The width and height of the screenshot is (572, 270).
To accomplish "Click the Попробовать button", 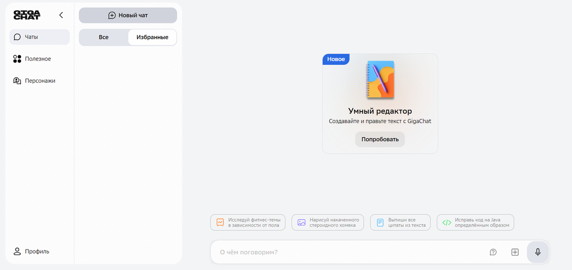I will click(380, 139).
